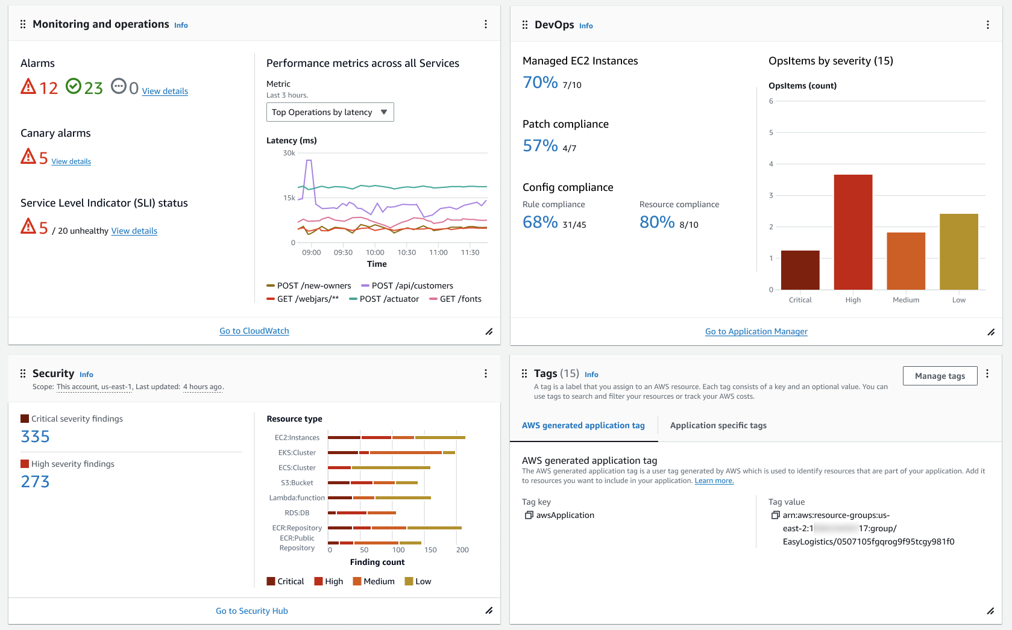Image resolution: width=1012 pixels, height=630 pixels.
Task: Open Go to CloudWatch
Action: [254, 330]
